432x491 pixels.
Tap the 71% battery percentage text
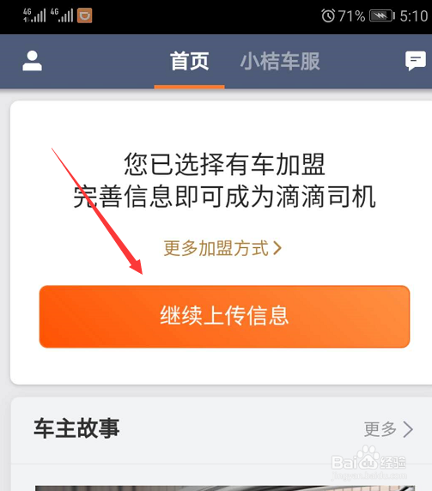(351, 16)
